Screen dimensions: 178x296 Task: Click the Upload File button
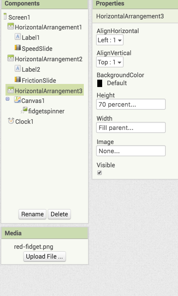tap(44, 256)
